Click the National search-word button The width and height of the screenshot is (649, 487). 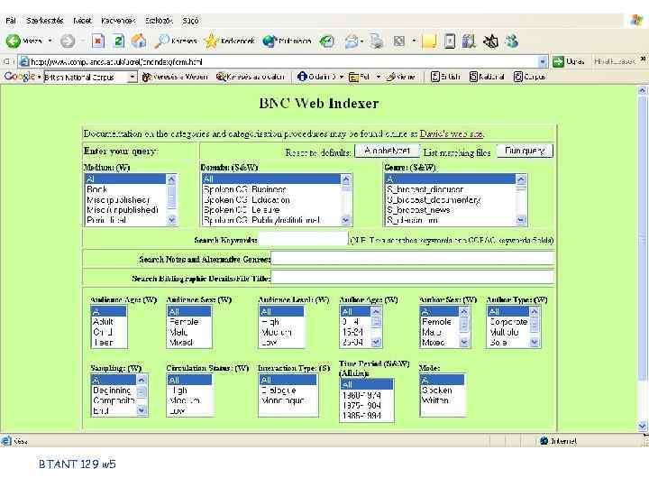[x=487, y=77]
